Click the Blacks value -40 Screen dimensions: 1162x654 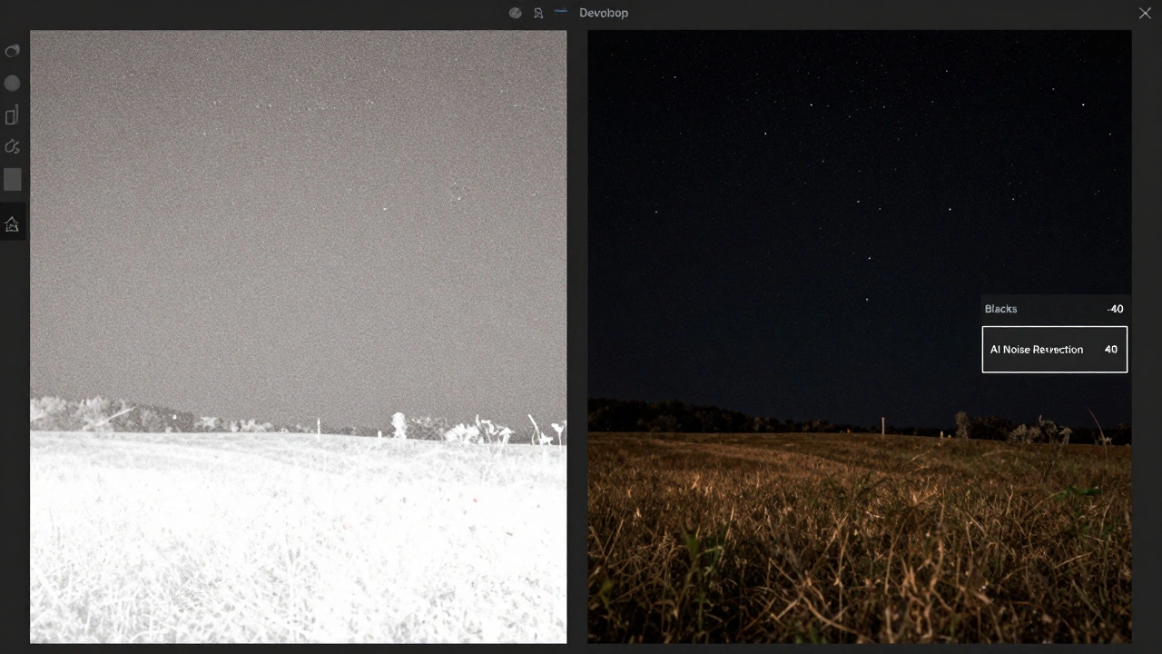pos(1115,309)
